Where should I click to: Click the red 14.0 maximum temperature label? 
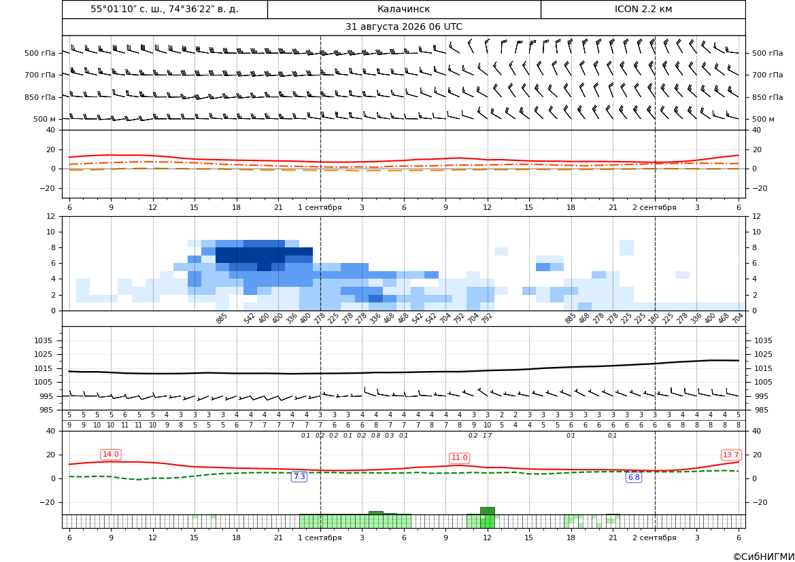pyautogui.click(x=111, y=454)
